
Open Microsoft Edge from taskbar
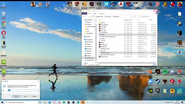[50, 102]
